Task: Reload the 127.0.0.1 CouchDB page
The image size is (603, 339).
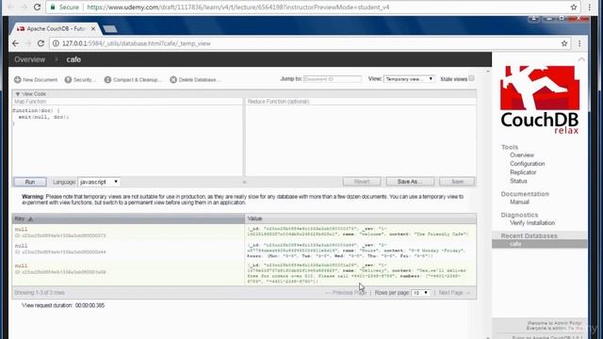Action: 41,43
